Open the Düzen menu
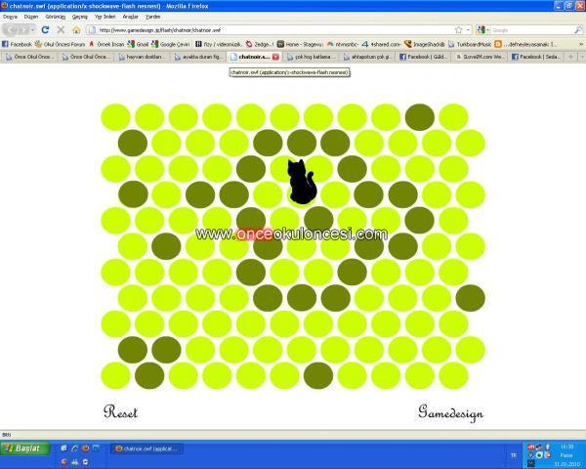Image resolution: width=586 pixels, height=469 pixels. click(31, 17)
